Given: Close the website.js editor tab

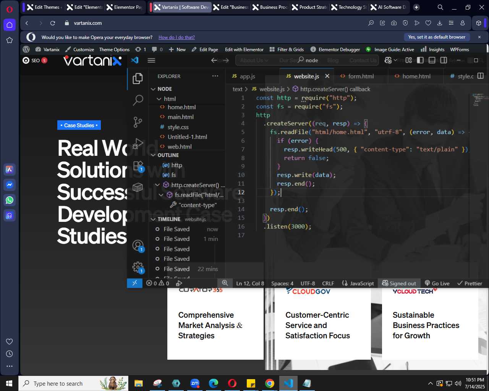Looking at the screenshot, I should tap(327, 76).
